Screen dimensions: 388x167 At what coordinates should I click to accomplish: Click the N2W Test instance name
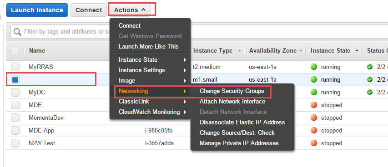pos(42,143)
